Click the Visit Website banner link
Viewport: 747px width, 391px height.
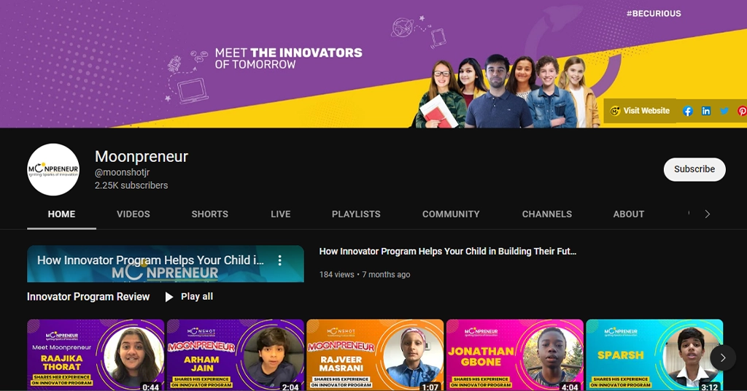pos(640,110)
